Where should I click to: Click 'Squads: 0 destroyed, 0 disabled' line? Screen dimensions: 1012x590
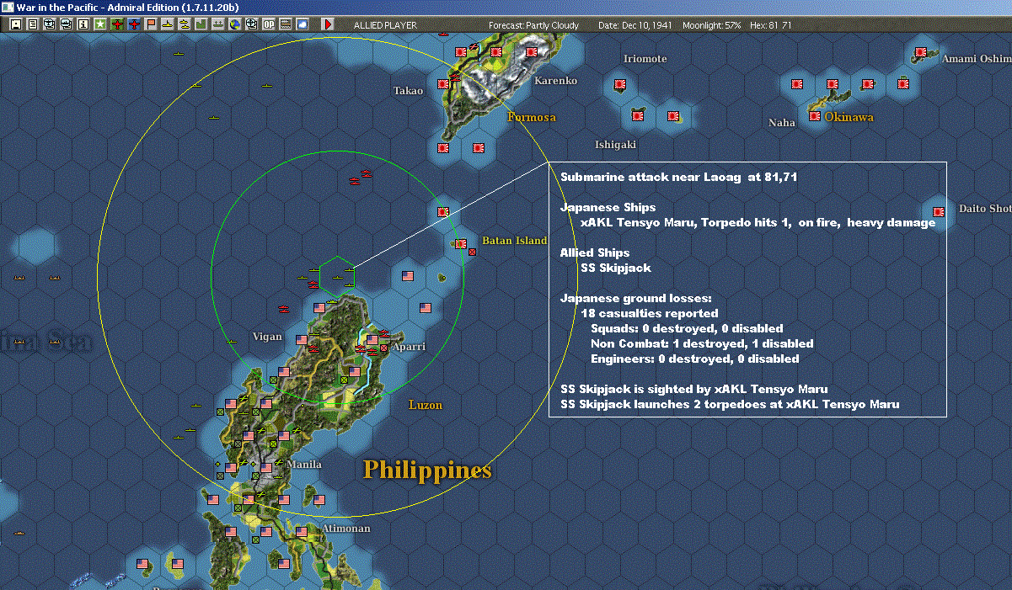tap(687, 328)
